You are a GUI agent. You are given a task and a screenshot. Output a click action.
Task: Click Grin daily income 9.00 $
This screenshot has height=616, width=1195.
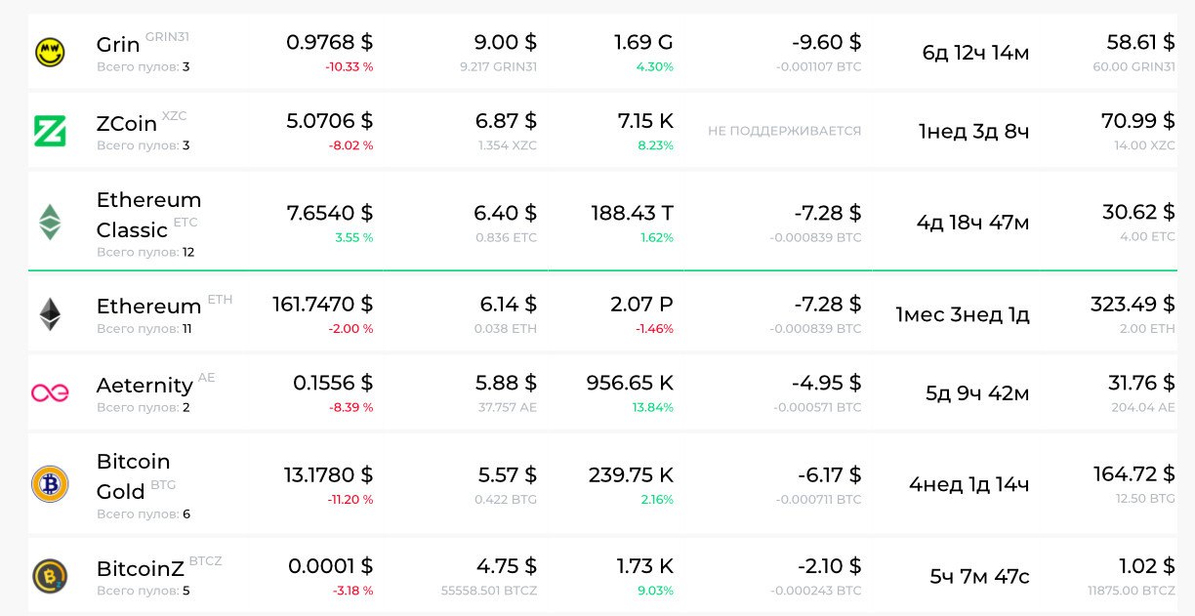pos(505,42)
